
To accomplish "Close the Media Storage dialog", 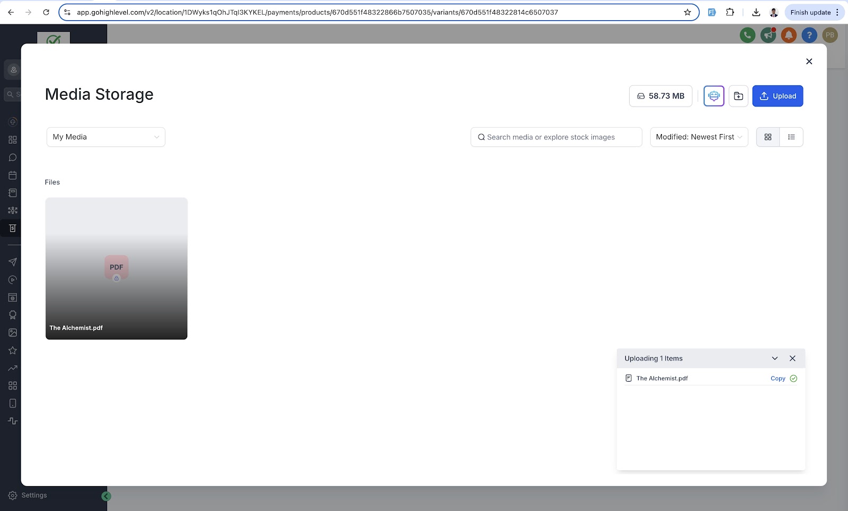I will (x=809, y=61).
